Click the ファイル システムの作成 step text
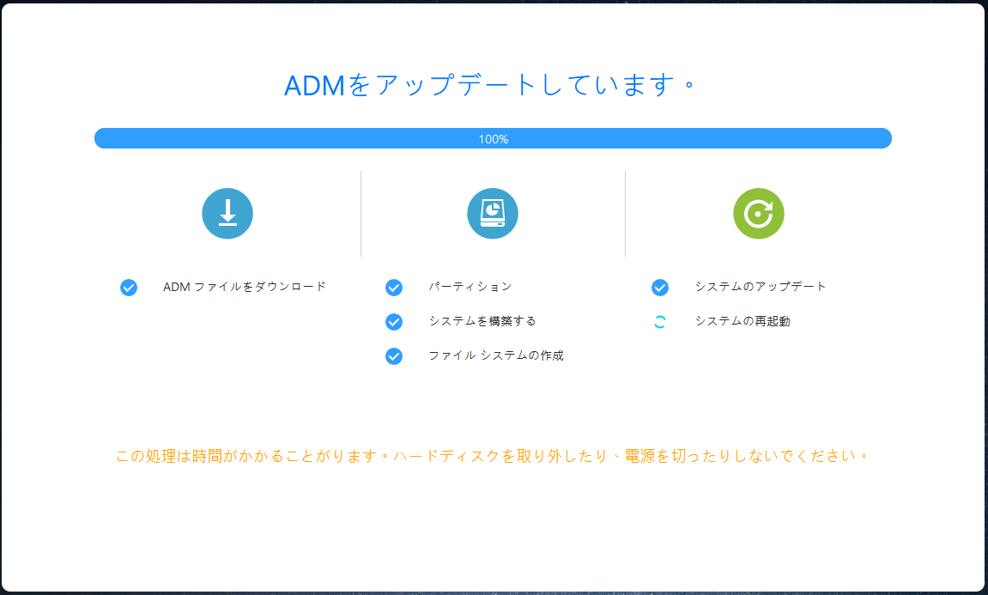This screenshot has height=595, width=988. [x=496, y=355]
